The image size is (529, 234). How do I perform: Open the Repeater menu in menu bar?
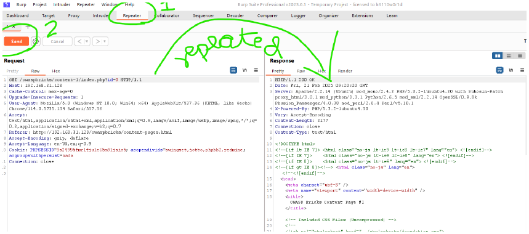86,5
